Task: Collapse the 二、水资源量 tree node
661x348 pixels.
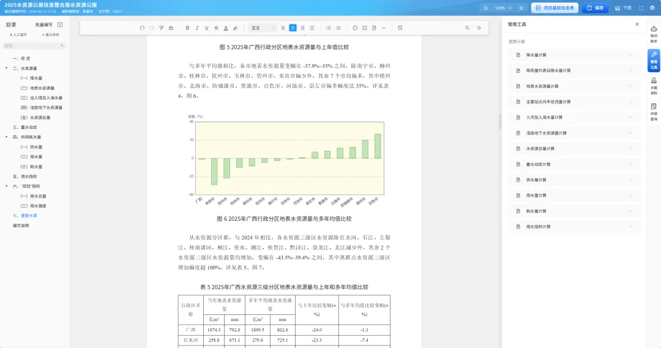Action: [x=6, y=68]
